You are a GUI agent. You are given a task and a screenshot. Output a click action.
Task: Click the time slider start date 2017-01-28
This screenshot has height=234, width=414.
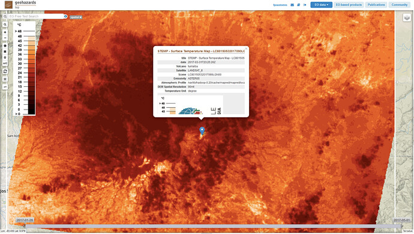[x=25, y=220]
